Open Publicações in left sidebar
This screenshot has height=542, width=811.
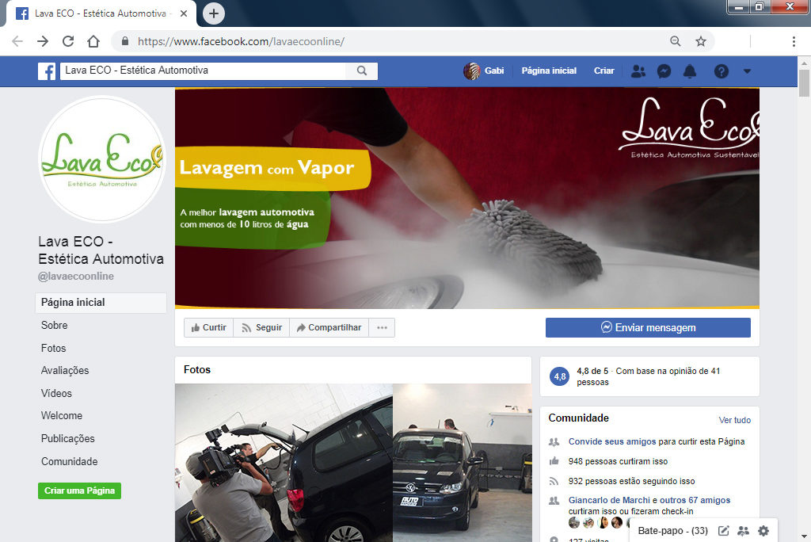click(68, 438)
